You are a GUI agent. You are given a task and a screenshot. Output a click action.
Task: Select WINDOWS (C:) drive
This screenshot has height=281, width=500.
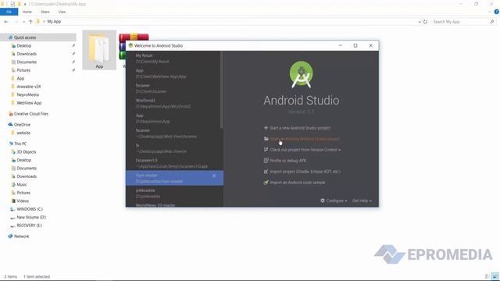coord(30,209)
